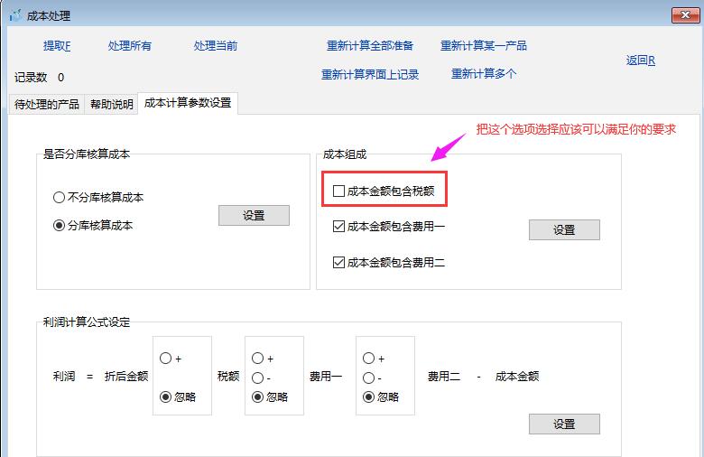Viewport: 704px width, 457px height.
Task: Select the 成本计算参数设置 tab
Action: tap(188, 103)
